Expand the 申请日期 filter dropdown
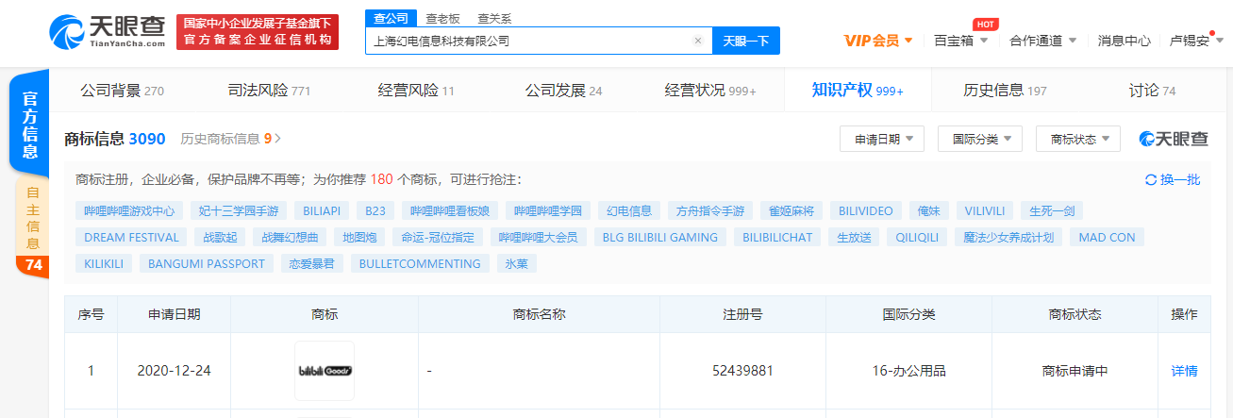The width and height of the screenshot is (1233, 418). point(882,139)
